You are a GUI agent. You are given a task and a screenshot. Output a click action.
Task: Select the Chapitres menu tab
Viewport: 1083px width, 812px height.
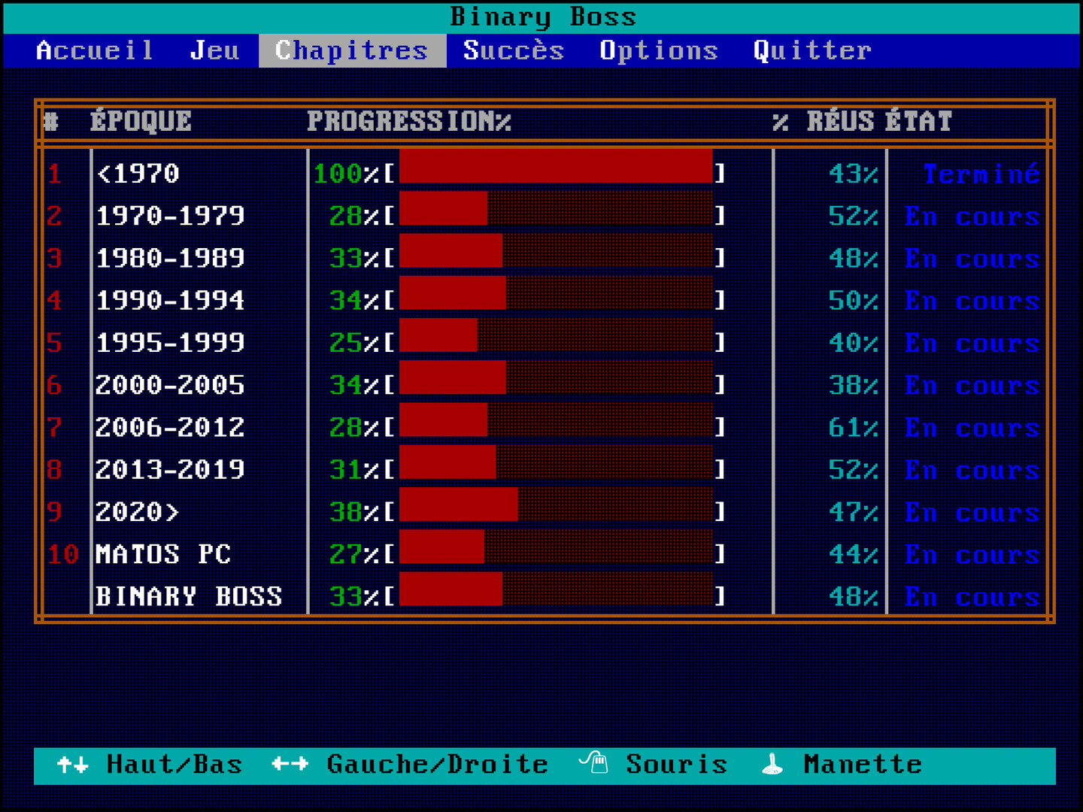point(351,50)
